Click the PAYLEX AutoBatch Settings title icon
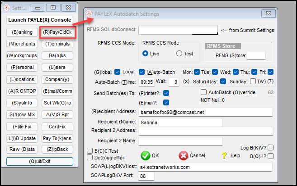Image resolution: width=297 pixels, height=186 pixels. [x=89, y=14]
